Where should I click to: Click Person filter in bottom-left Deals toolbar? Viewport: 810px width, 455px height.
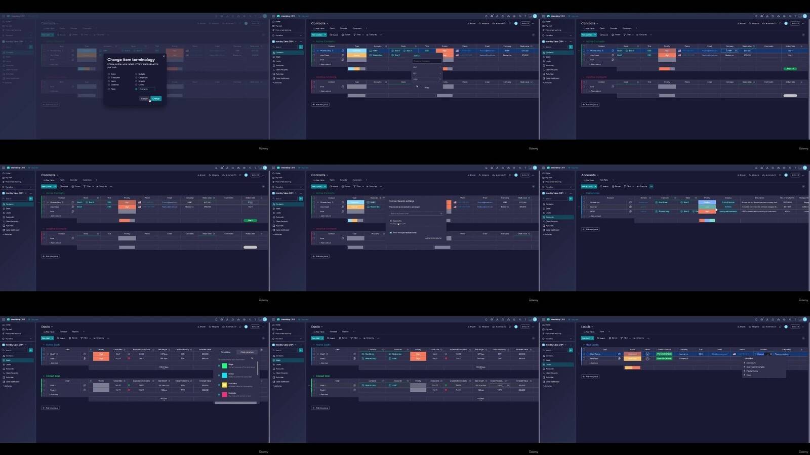73,338
